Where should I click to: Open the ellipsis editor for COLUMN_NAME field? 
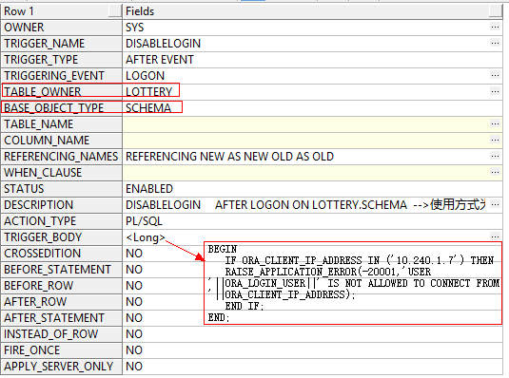pos(495,141)
